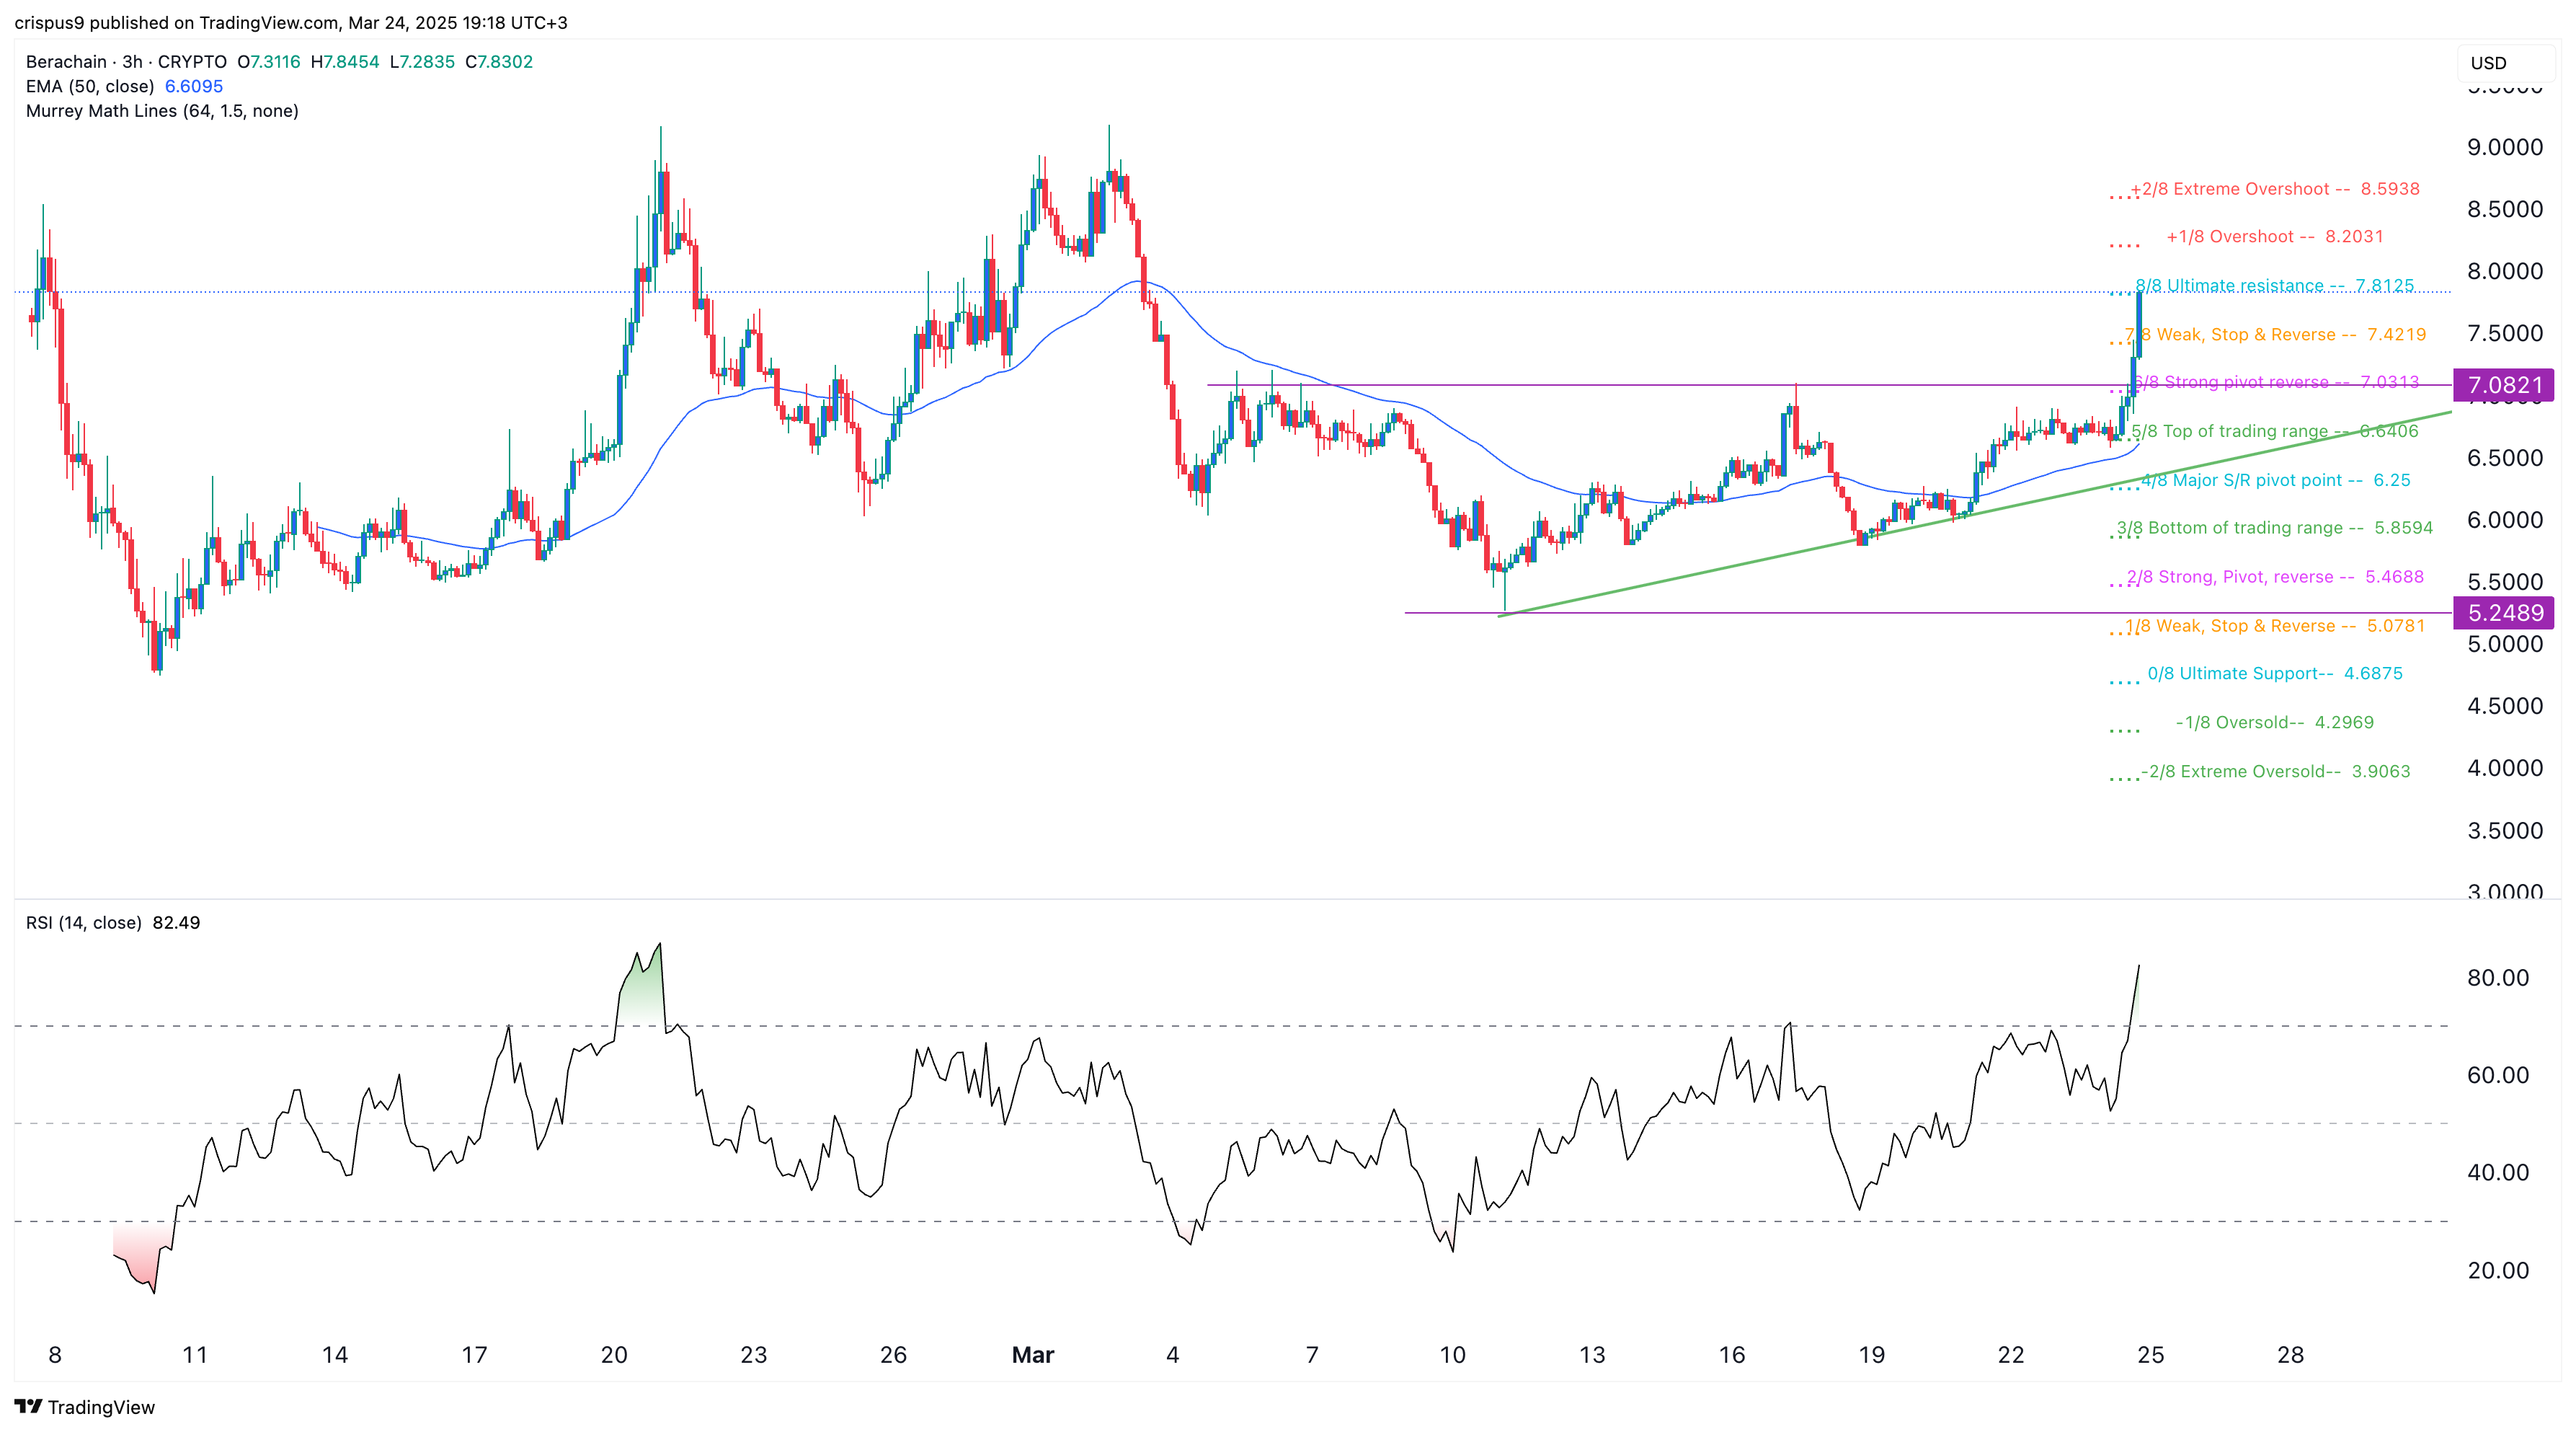2576x1432 pixels.
Task: Click the 5/8 Top of trading range label
Action: point(2275,431)
